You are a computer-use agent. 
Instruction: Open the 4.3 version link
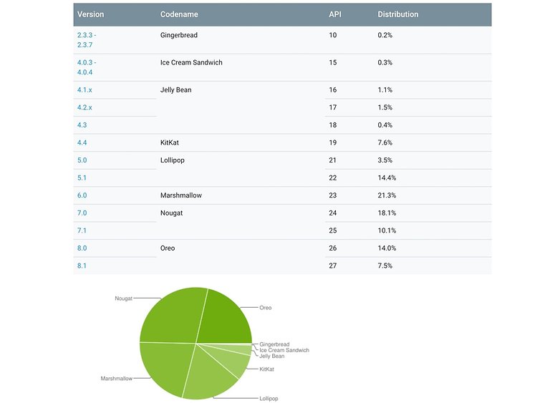pyautogui.click(x=82, y=125)
